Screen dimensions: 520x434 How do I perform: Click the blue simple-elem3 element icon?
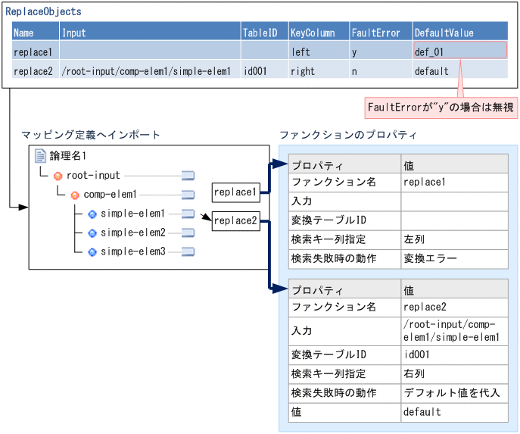pos(92,251)
